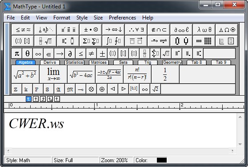Open the underbar and overbar templates palette

pyautogui.click(x=136, y=41)
